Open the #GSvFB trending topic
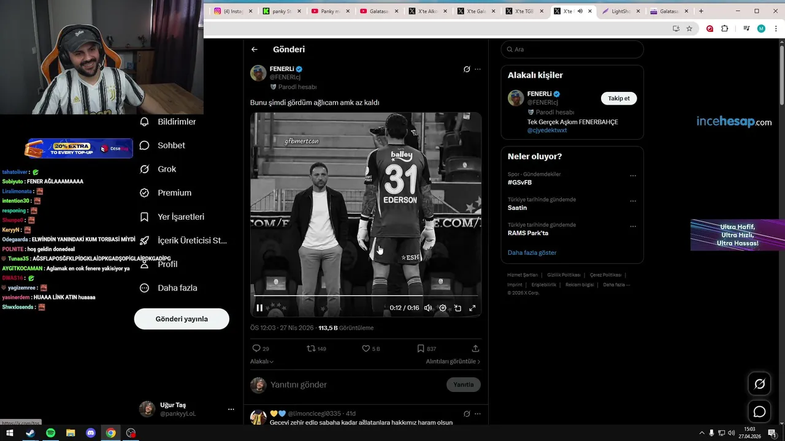Viewport: 785px width, 441px height. point(520,183)
